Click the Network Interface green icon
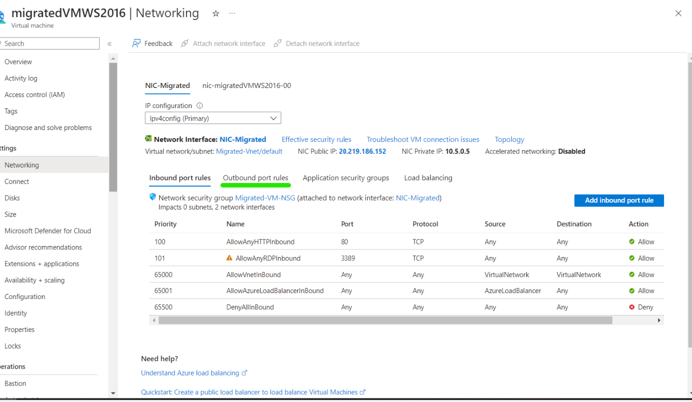 (x=148, y=138)
